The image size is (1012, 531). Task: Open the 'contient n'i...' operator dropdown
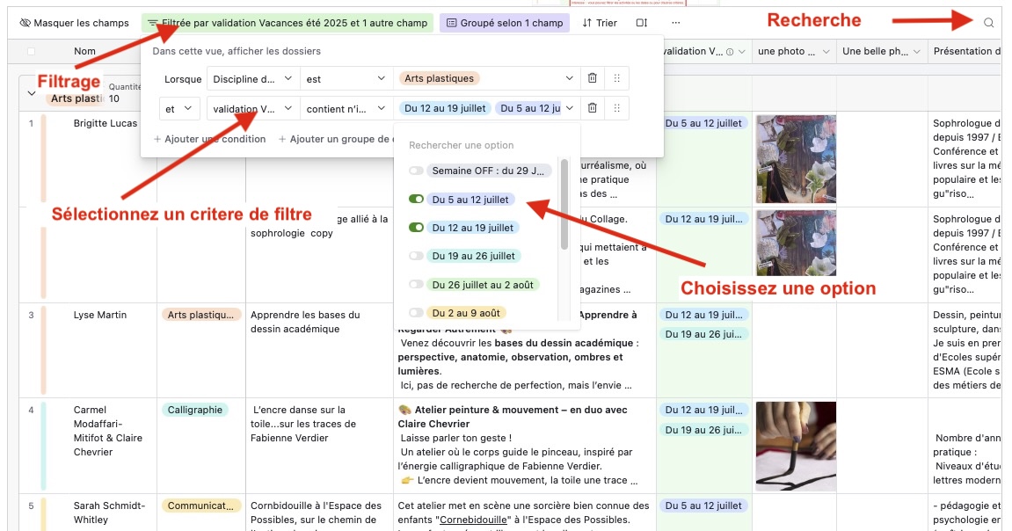(346, 108)
